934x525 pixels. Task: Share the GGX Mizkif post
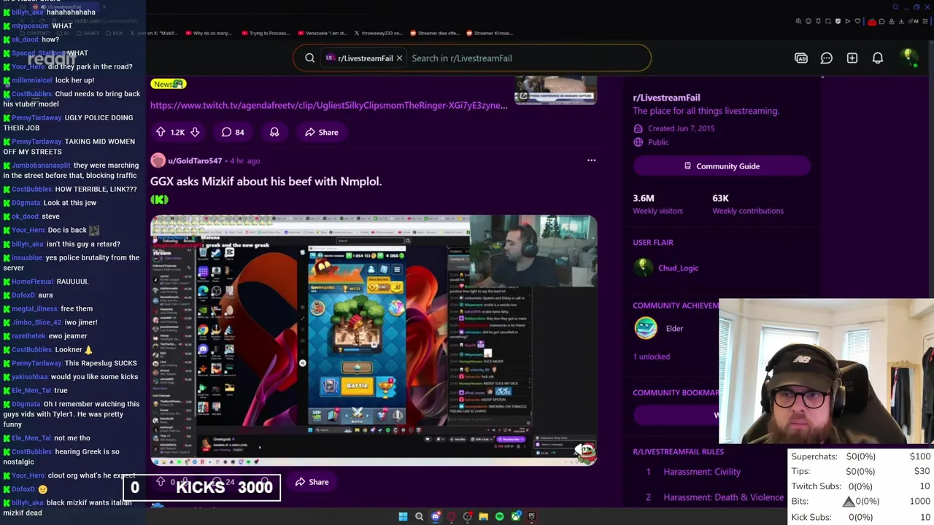[312, 482]
